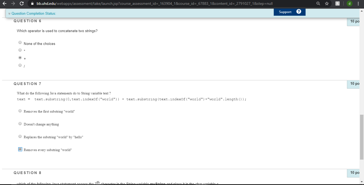The width and height of the screenshot is (364, 185).
Task: Click the 'QUESTION 6' heading
Action: tap(28, 21)
